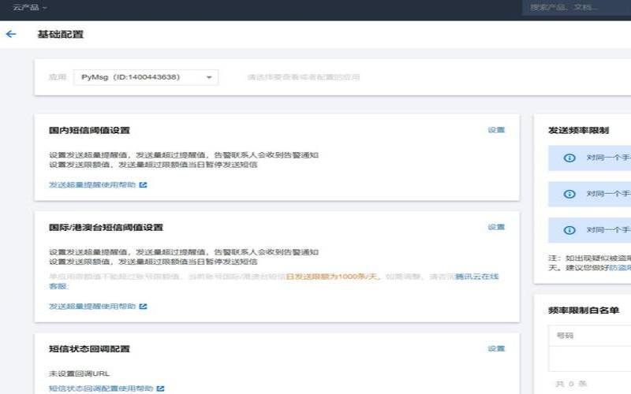
Task: Open the PyMsg (ID:1400443638) application dropdown
Action: pos(146,77)
